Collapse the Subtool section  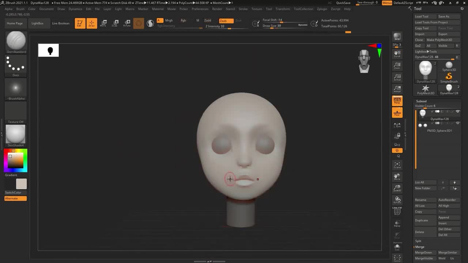421,101
